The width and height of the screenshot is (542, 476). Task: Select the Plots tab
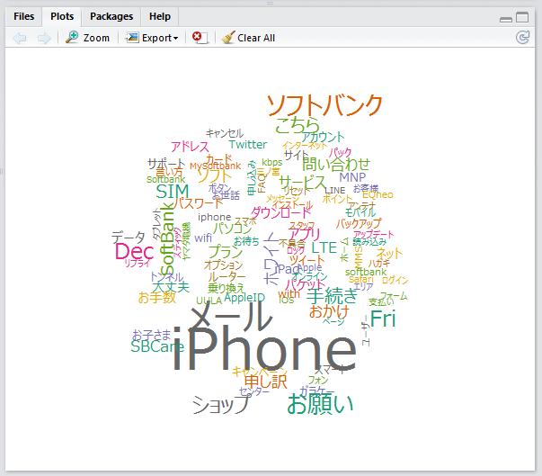coord(62,16)
